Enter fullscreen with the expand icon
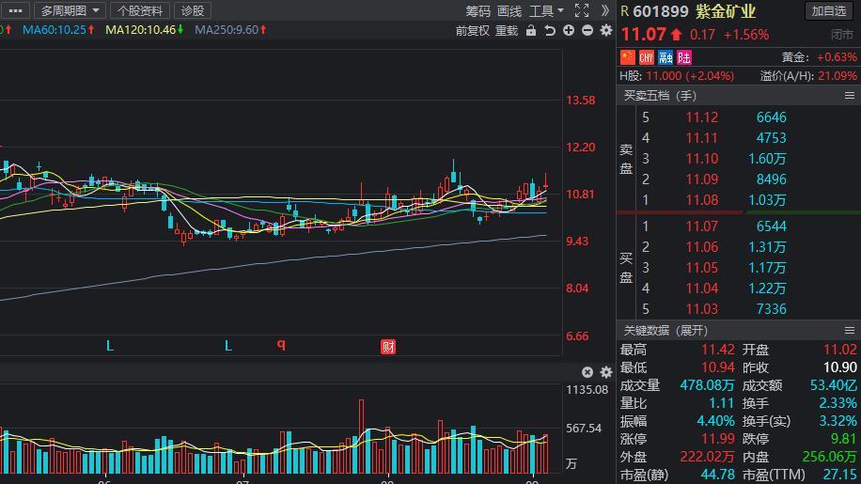Viewport: 861px width, 484px height. click(582, 10)
